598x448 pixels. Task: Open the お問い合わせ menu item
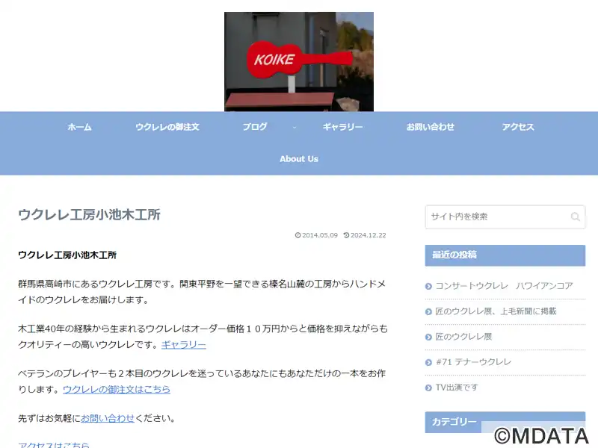[431, 127]
